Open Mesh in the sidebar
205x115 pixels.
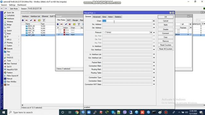[9, 34]
